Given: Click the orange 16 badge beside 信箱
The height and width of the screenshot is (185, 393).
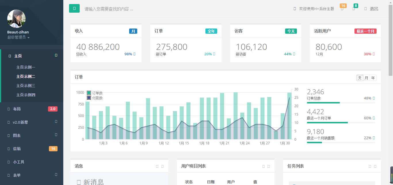Looking at the screenshot, I should coord(53,149).
